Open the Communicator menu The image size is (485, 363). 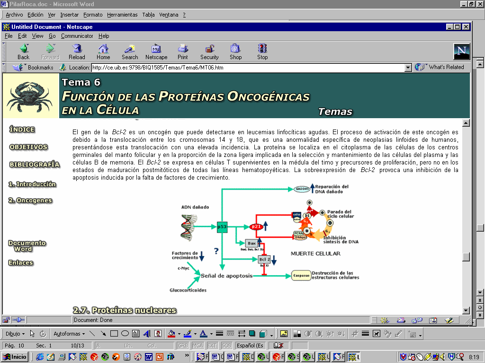[x=77, y=36]
